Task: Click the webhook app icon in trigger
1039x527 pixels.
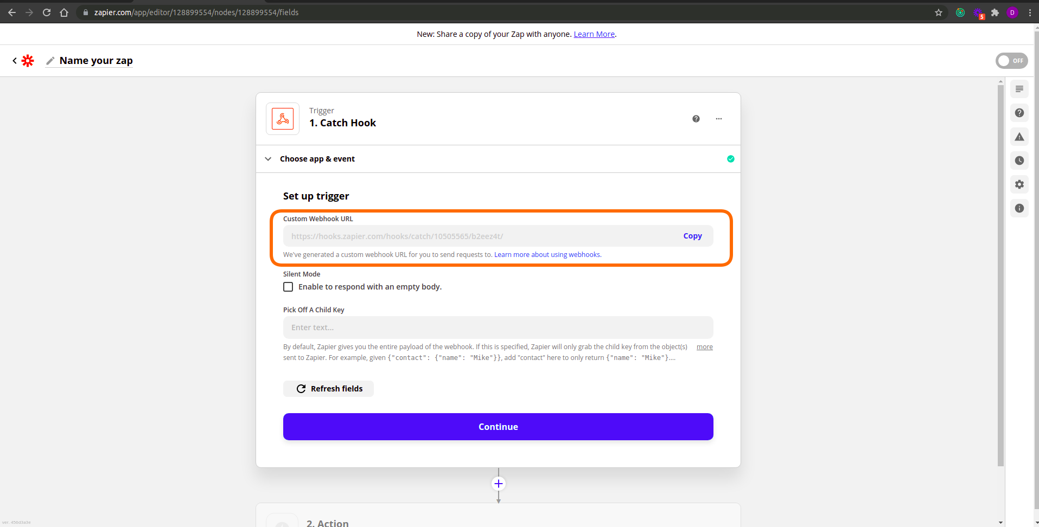Action: tap(283, 119)
